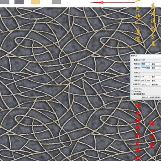The width and height of the screenshot is (161, 161).
Task: Click the red arrow pointing at the swatches
Action: point(113,2)
